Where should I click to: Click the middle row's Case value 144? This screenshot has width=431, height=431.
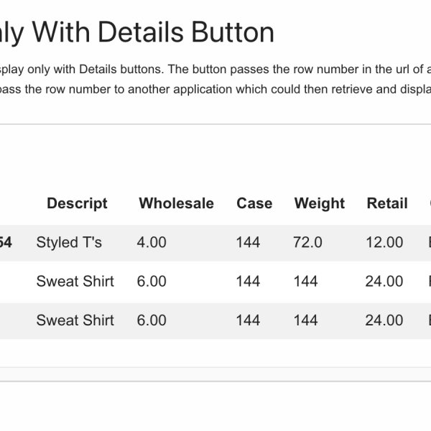point(248,282)
